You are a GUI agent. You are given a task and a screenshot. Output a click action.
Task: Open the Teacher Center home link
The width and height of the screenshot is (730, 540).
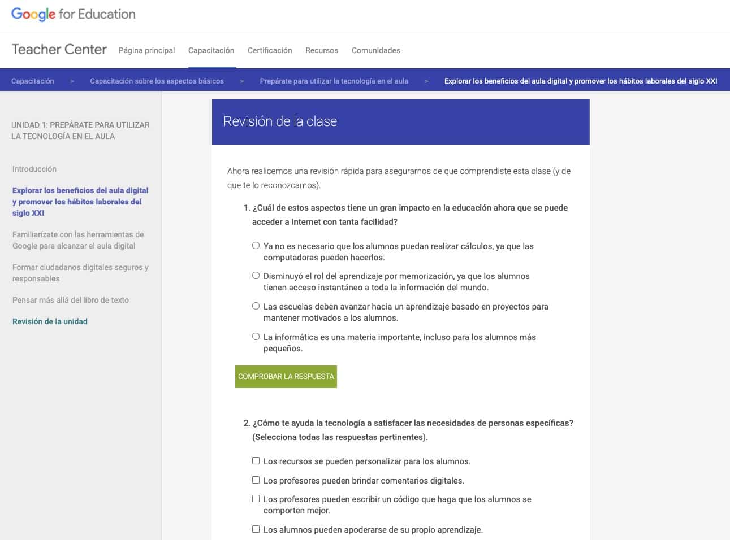(x=59, y=50)
